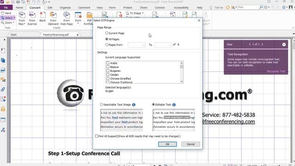This screenshot has width=295, height=166.
Task: Click the open folder icon in quick access toolbar
Action: 8,2
